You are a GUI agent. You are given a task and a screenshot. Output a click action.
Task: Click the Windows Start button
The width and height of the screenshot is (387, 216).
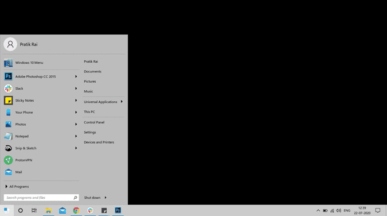pos(7,211)
